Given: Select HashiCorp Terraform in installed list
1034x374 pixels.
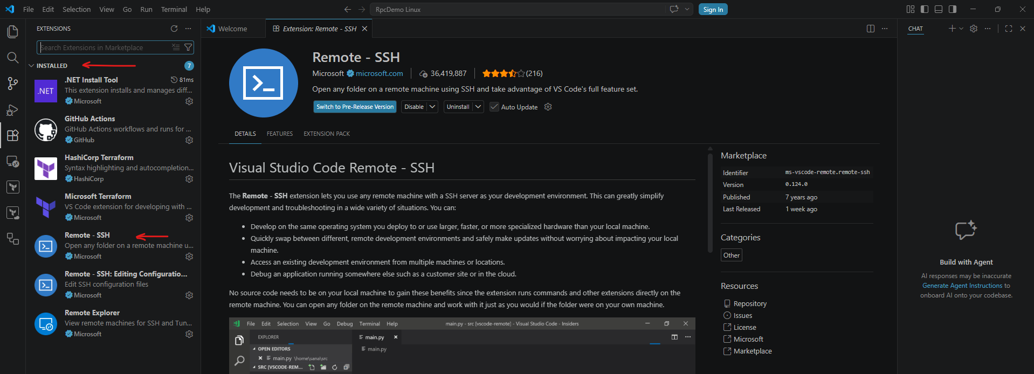Looking at the screenshot, I should (113, 168).
